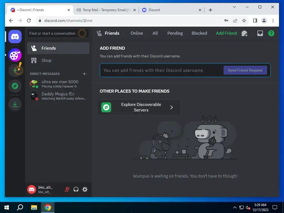The width and height of the screenshot is (284, 213).
Task: Open Chrome three-dot menu
Action: 273,21
